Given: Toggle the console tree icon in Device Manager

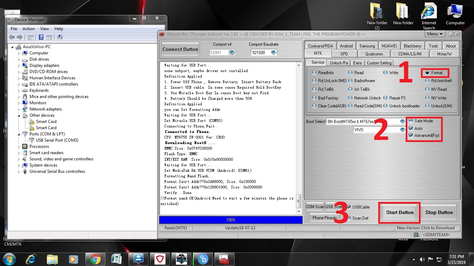Looking at the screenshot, I should [31, 37].
